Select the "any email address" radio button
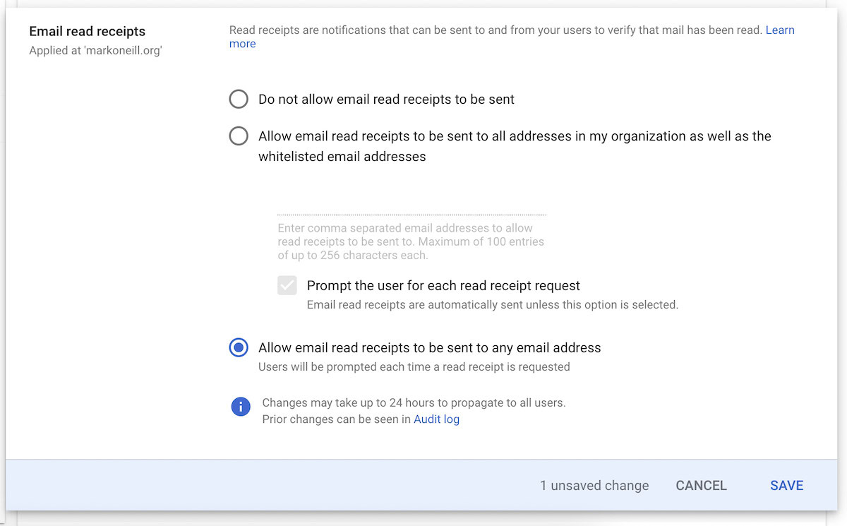Image resolution: width=847 pixels, height=526 pixels. 239,348
